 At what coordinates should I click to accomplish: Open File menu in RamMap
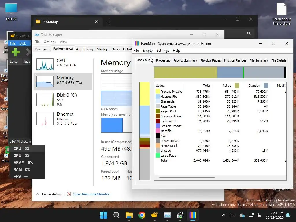(x=136, y=51)
